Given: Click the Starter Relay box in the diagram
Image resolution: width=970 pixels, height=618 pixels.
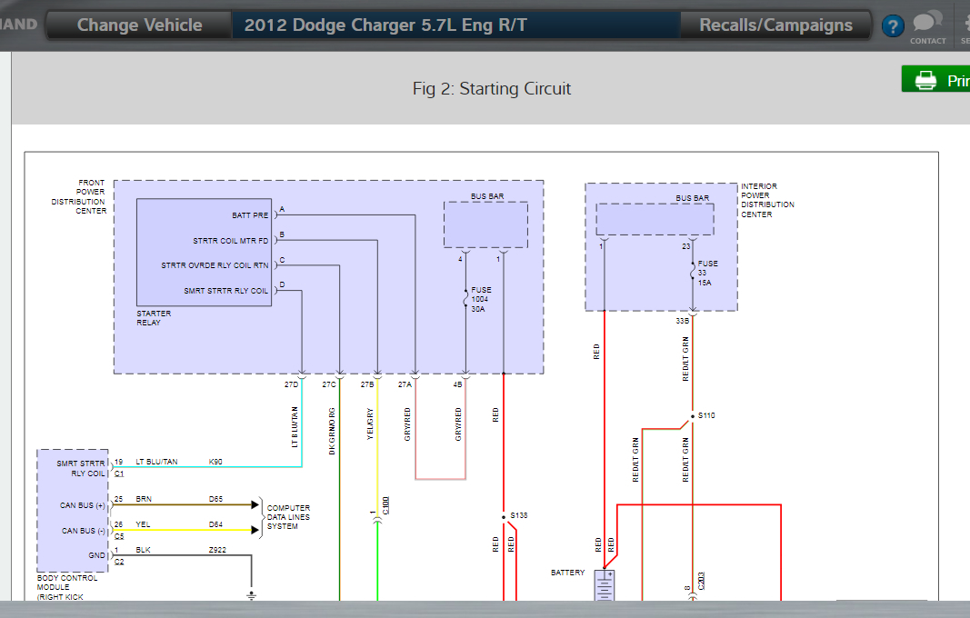Looking at the screenshot, I should (204, 253).
